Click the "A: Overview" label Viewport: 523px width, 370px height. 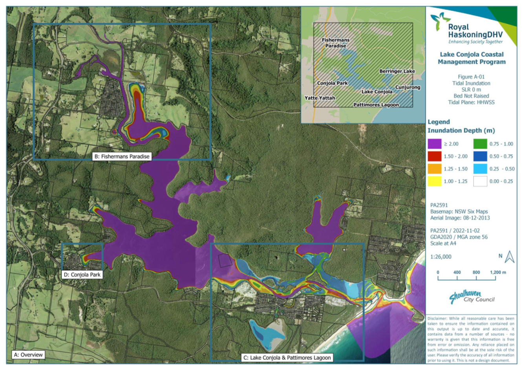(x=28, y=355)
